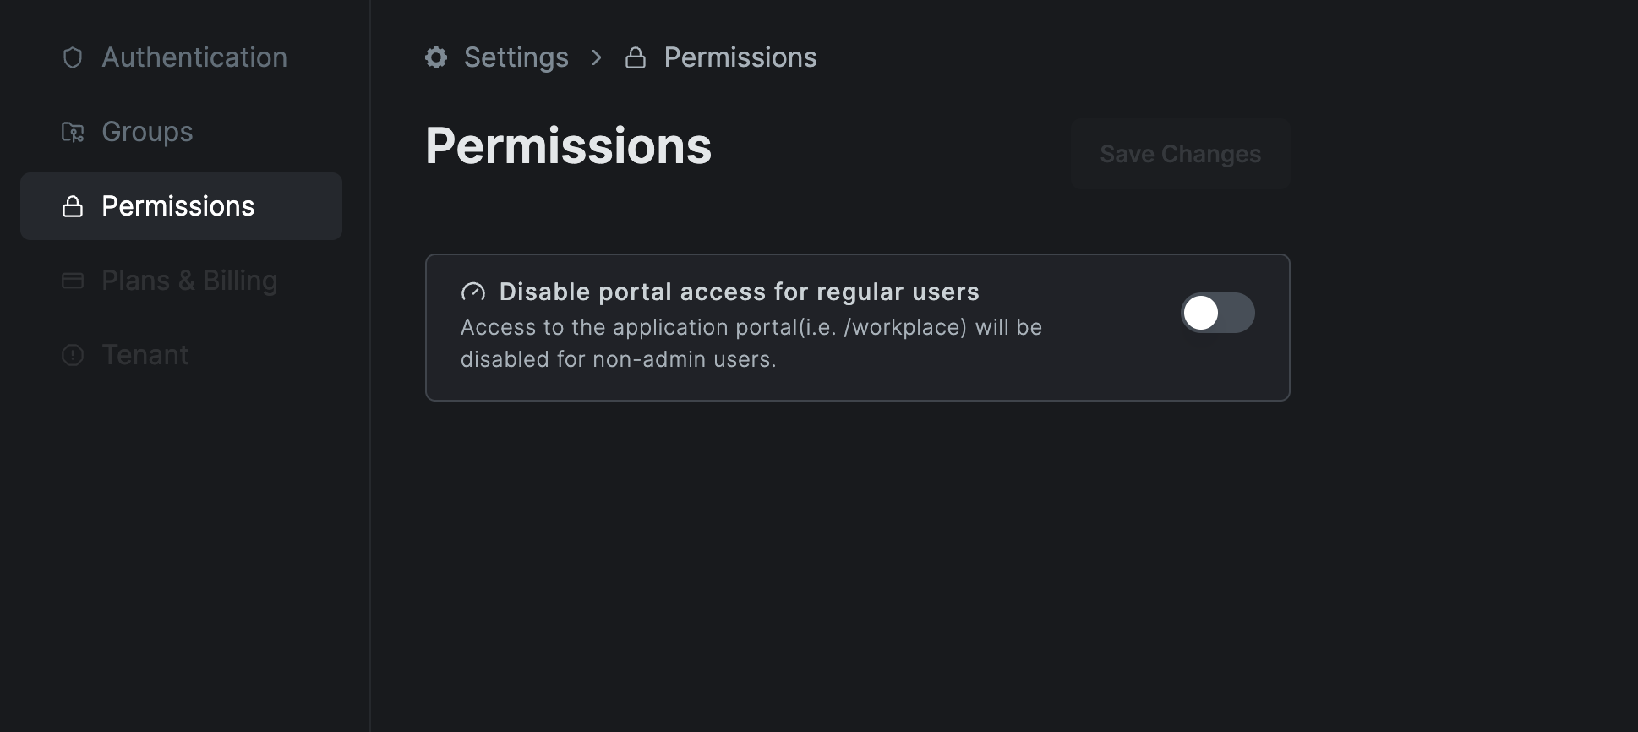Click the lock icon in sidebar Permissions item
This screenshot has height=732, width=1638.
coord(73,206)
